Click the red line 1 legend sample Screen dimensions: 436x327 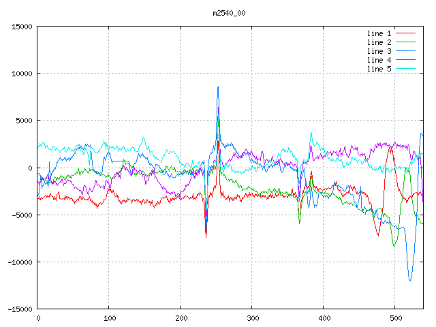click(x=406, y=33)
